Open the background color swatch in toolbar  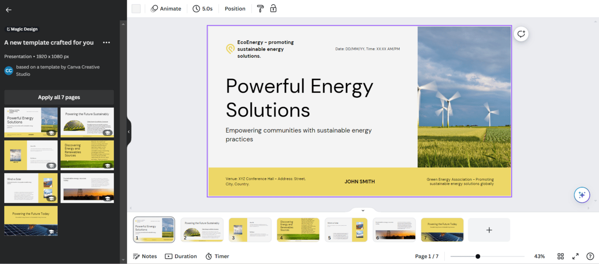pos(136,9)
